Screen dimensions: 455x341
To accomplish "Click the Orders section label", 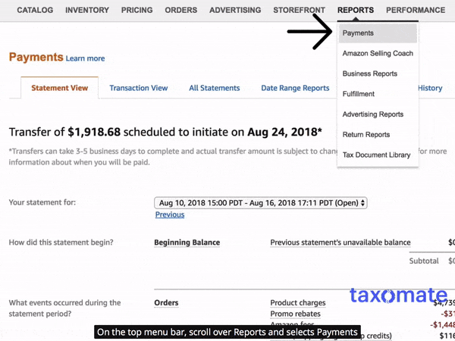I will tap(166, 302).
